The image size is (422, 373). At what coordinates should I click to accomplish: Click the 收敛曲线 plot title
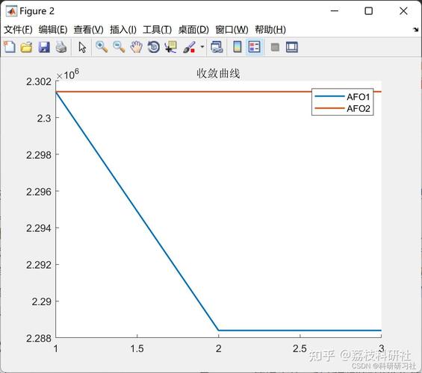(218, 73)
